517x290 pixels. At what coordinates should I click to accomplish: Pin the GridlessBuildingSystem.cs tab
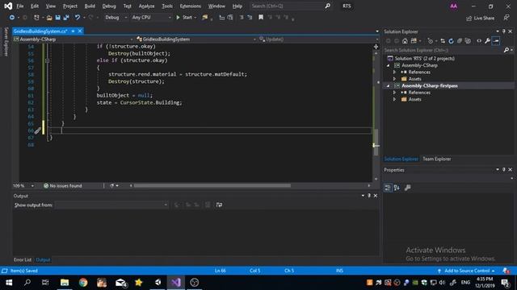73,31
